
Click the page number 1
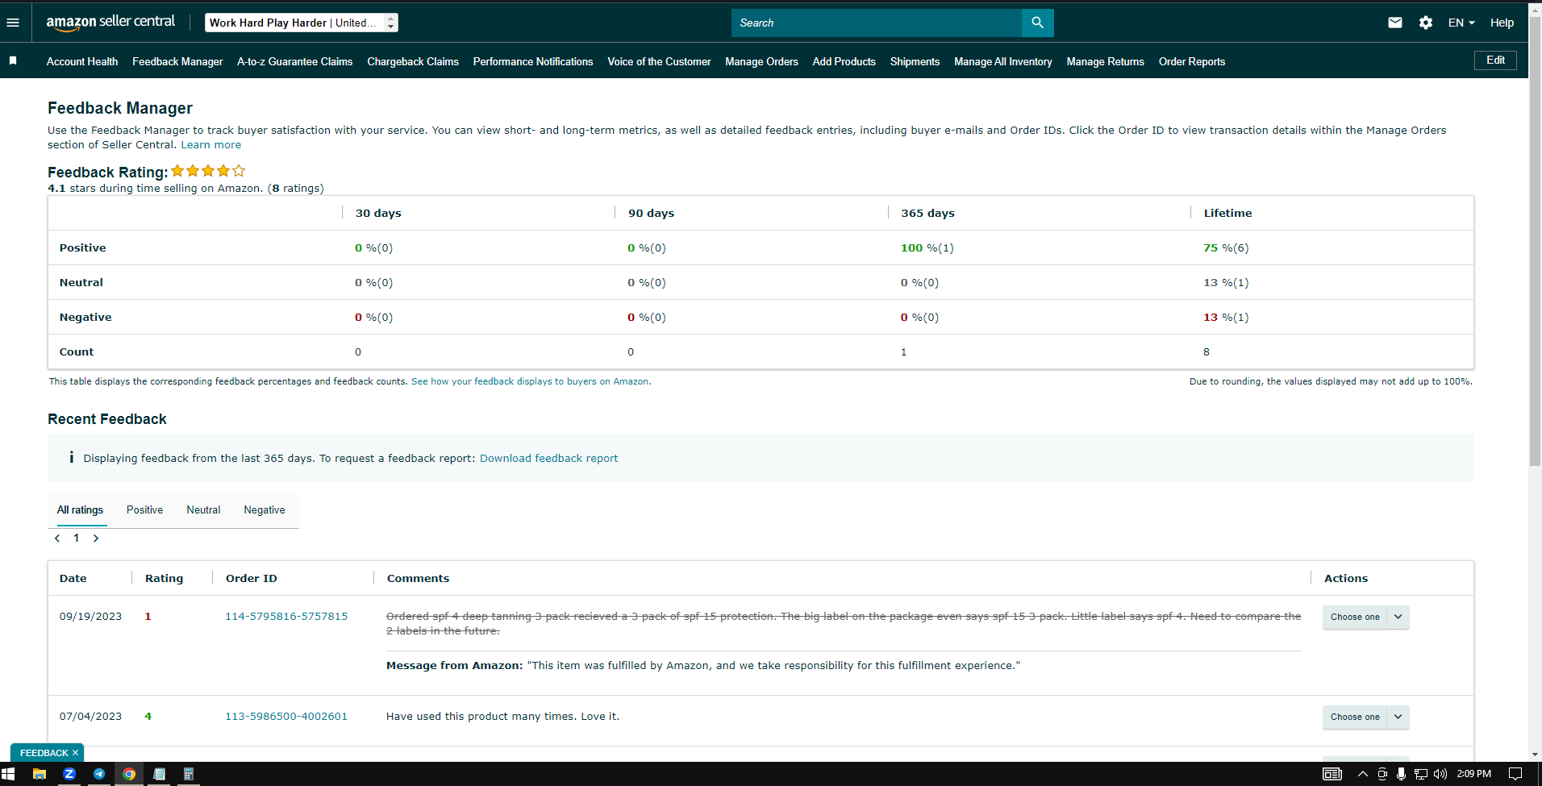click(77, 539)
